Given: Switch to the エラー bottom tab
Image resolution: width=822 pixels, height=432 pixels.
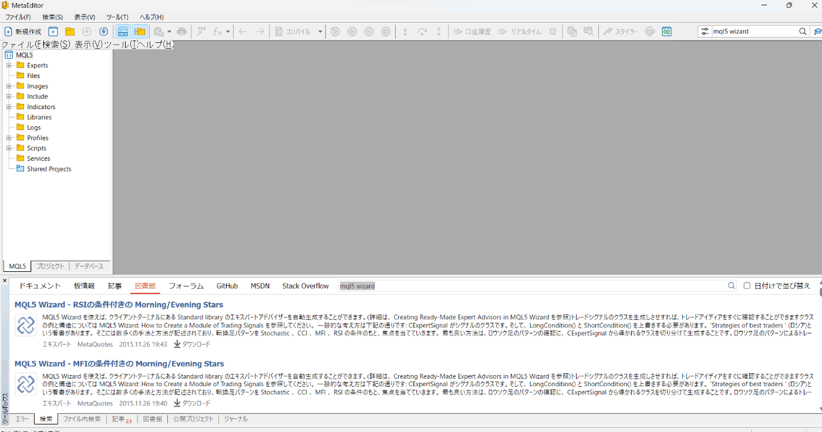Looking at the screenshot, I should pyautogui.click(x=22, y=419).
